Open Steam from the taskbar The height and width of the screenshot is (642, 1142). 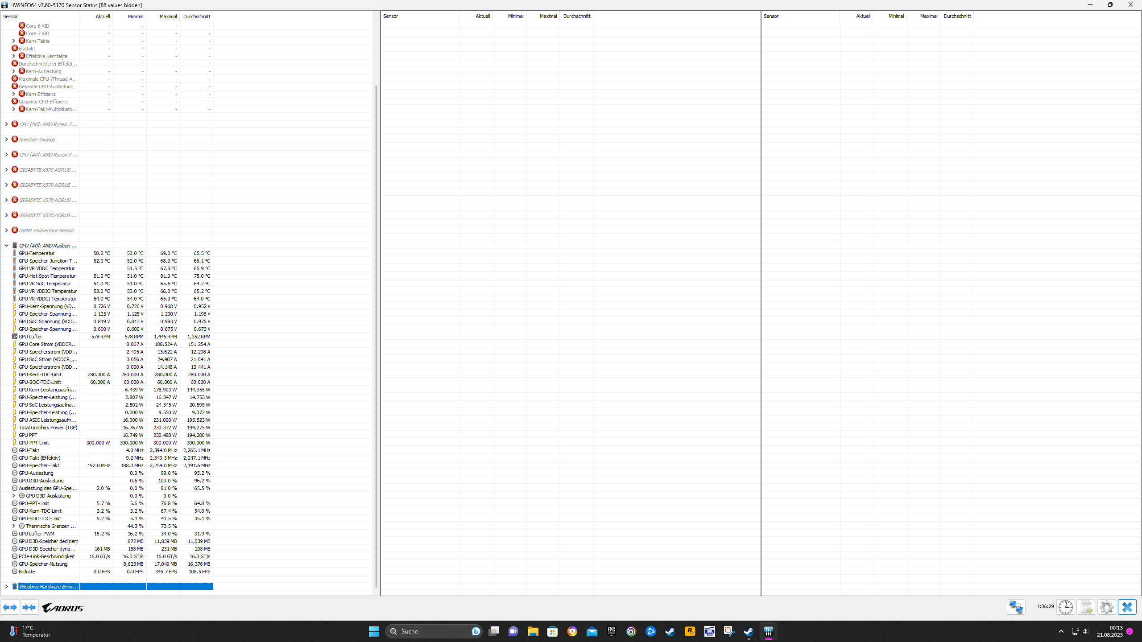tap(670, 631)
